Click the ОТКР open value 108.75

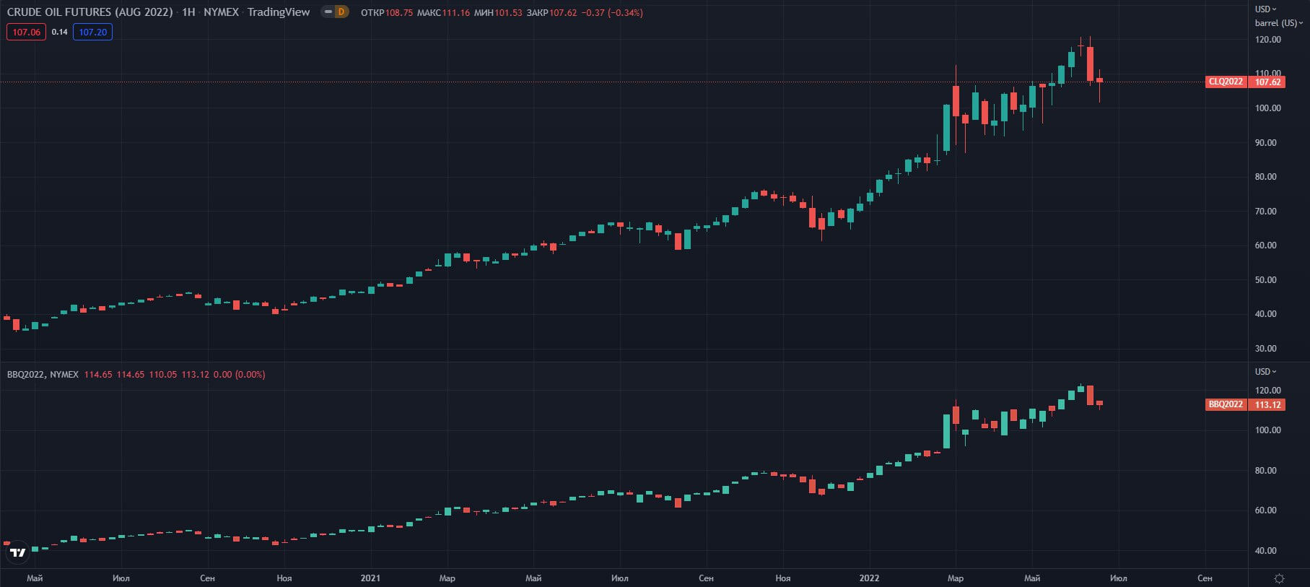click(398, 13)
